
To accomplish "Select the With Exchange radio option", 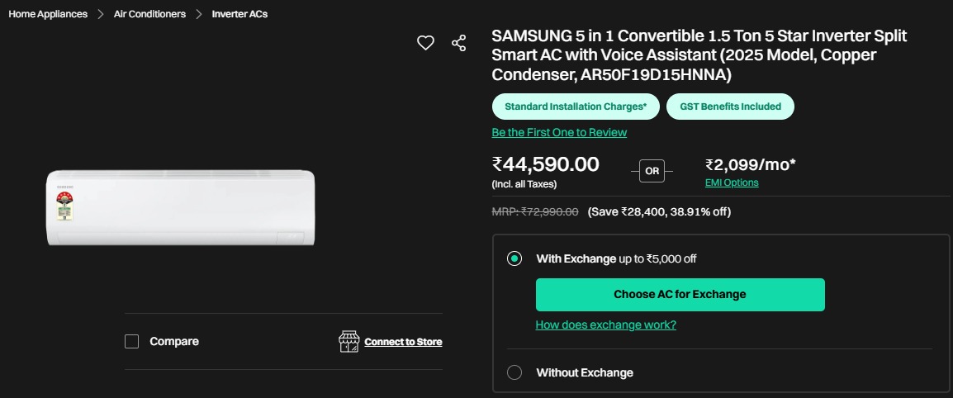I will pos(514,258).
